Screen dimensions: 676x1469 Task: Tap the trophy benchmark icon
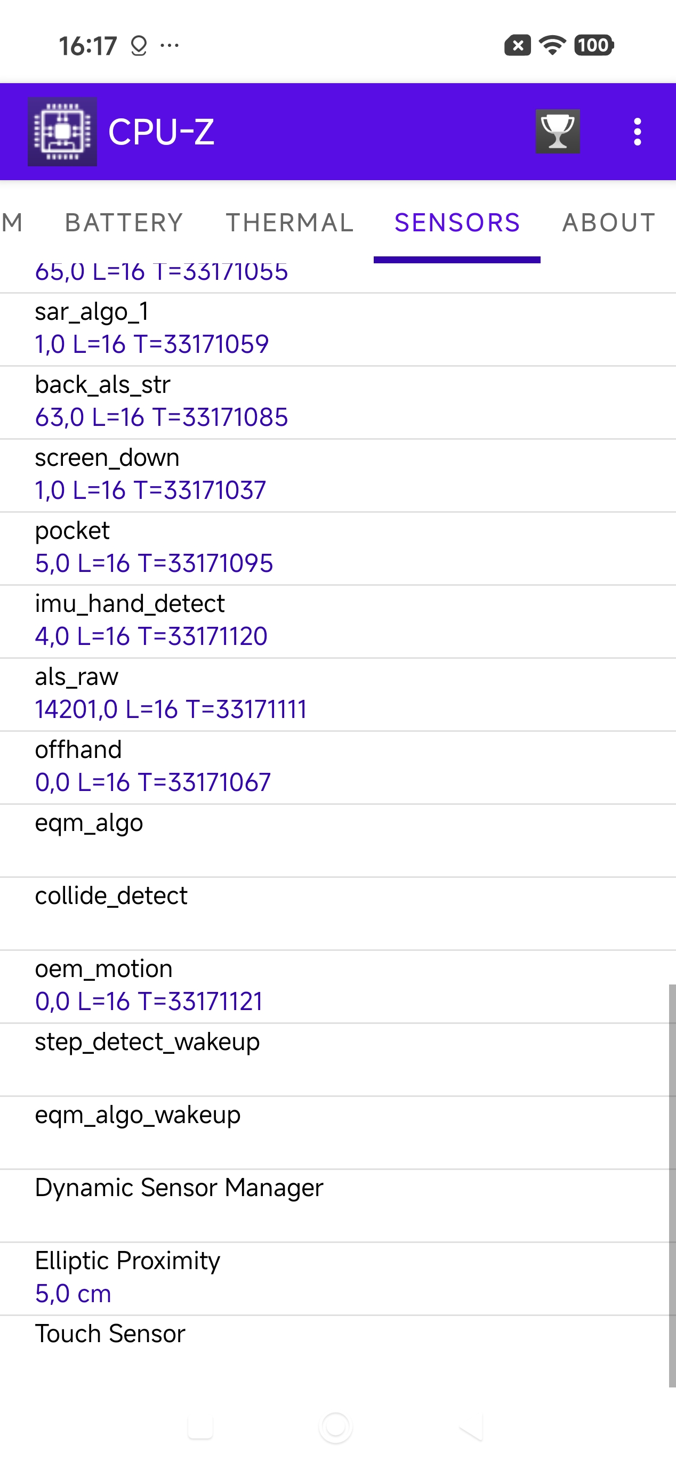point(557,132)
